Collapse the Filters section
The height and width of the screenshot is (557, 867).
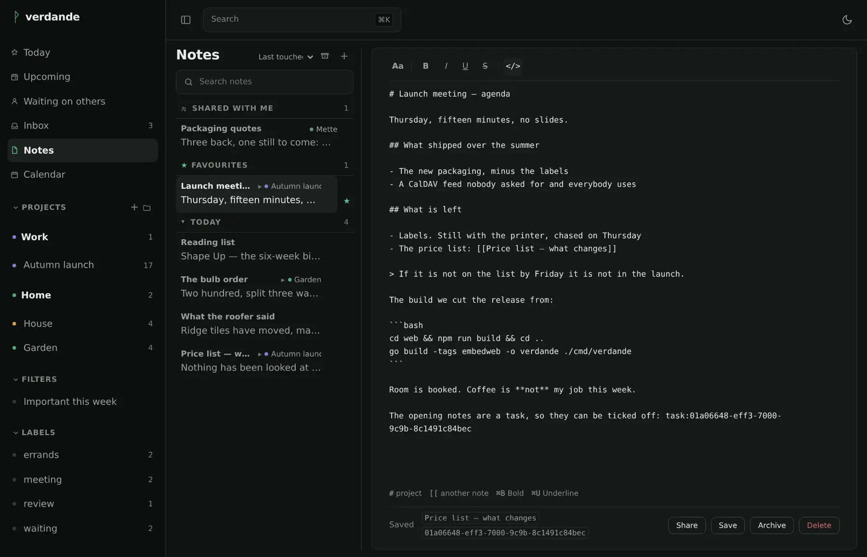[x=35, y=379]
